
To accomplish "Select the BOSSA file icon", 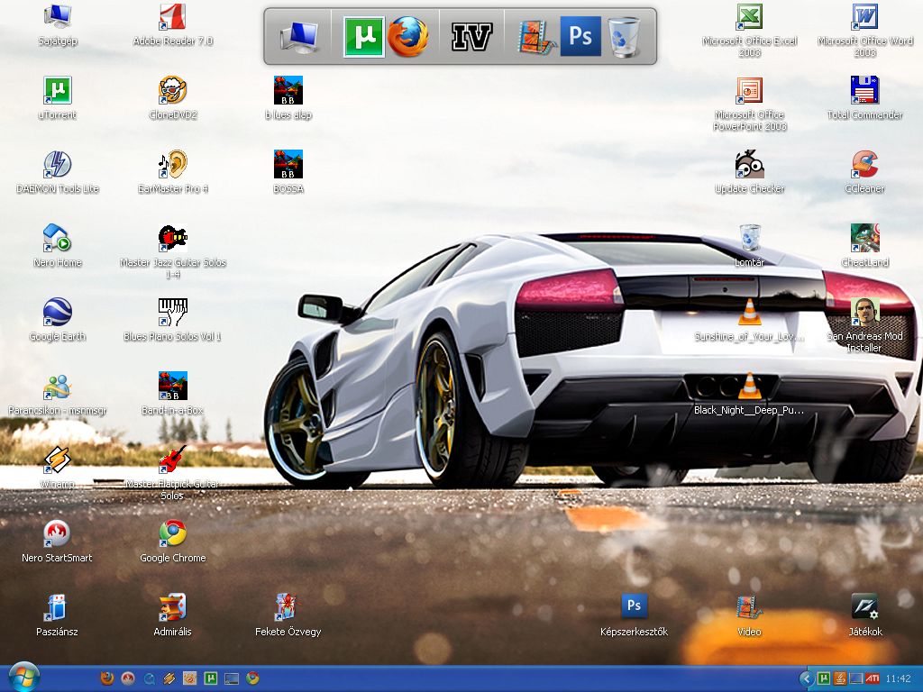I will click(288, 172).
